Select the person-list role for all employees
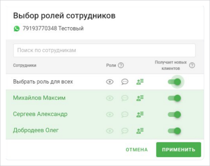210x166 pixels. point(140,82)
